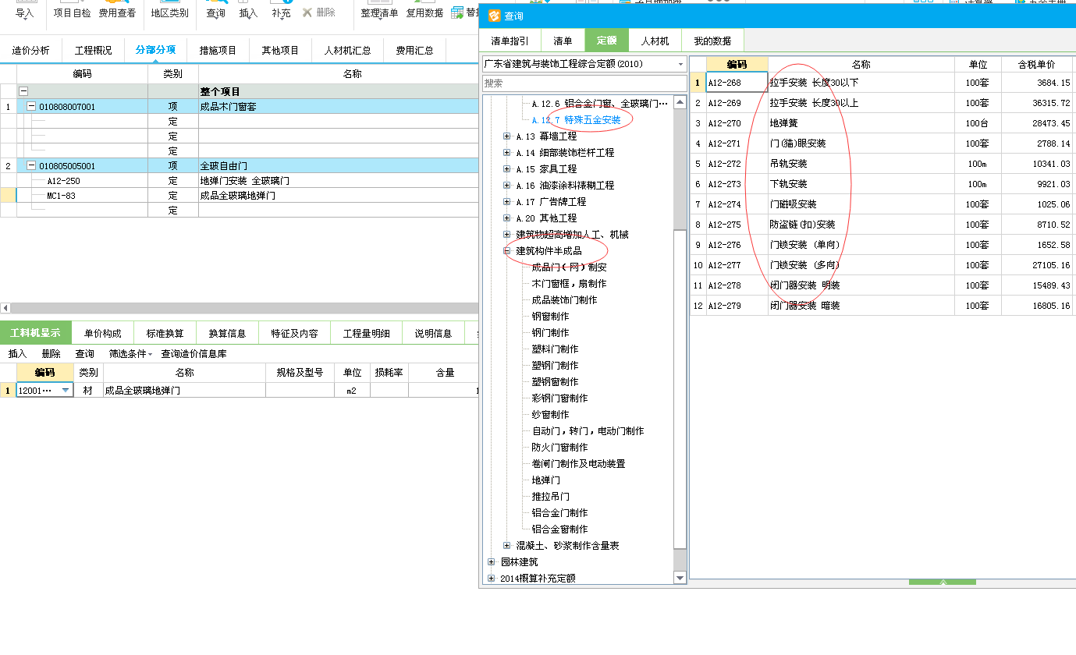
Task: Click the green expand handle below results
Action: pos(943,582)
